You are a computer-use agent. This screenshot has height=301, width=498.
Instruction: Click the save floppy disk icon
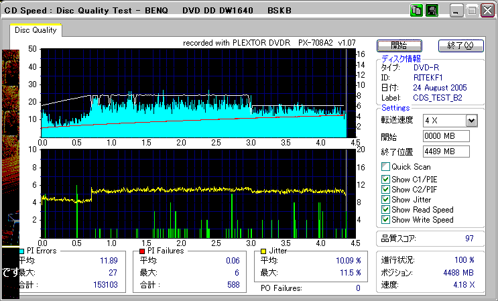tap(432, 10)
